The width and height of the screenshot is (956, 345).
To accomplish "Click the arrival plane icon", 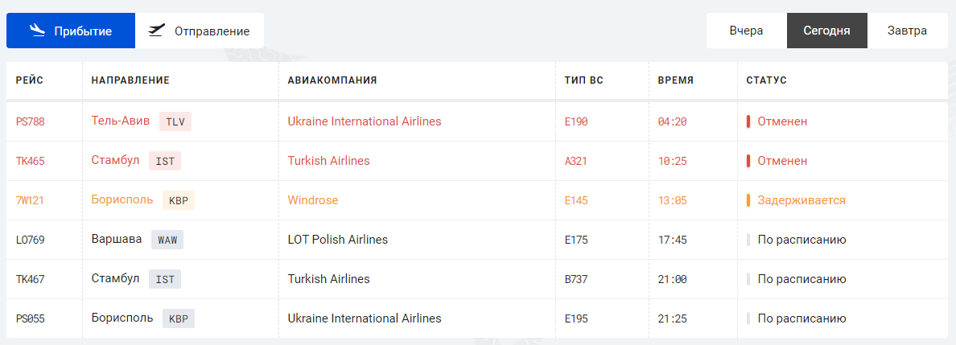I will tap(36, 31).
